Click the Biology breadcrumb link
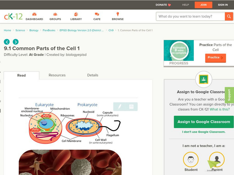 (34, 30)
